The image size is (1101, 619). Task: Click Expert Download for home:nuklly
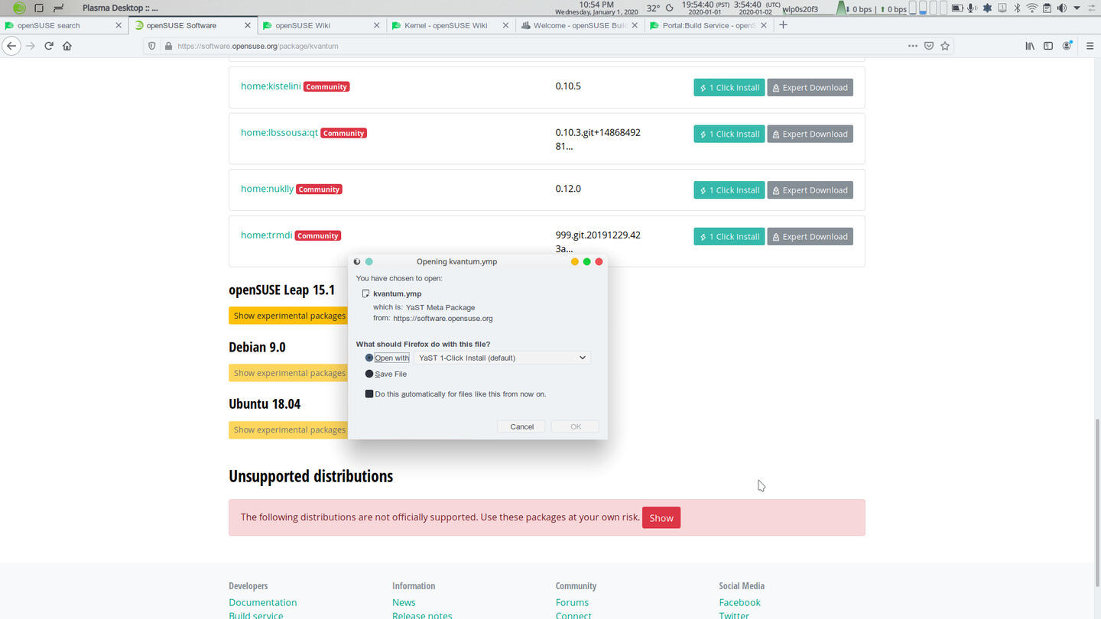point(810,190)
